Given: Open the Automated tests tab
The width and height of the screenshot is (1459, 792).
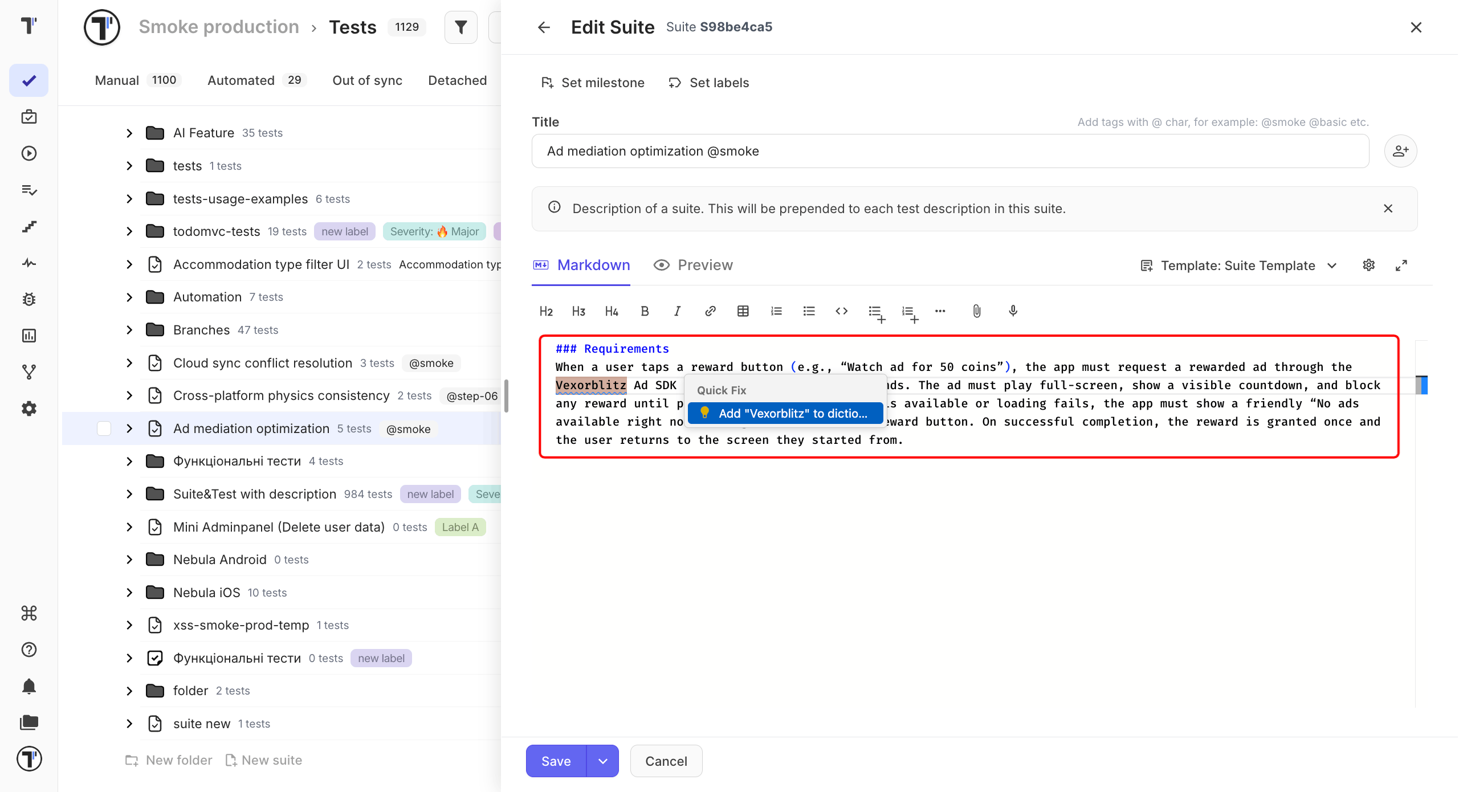Looking at the screenshot, I should (256, 80).
